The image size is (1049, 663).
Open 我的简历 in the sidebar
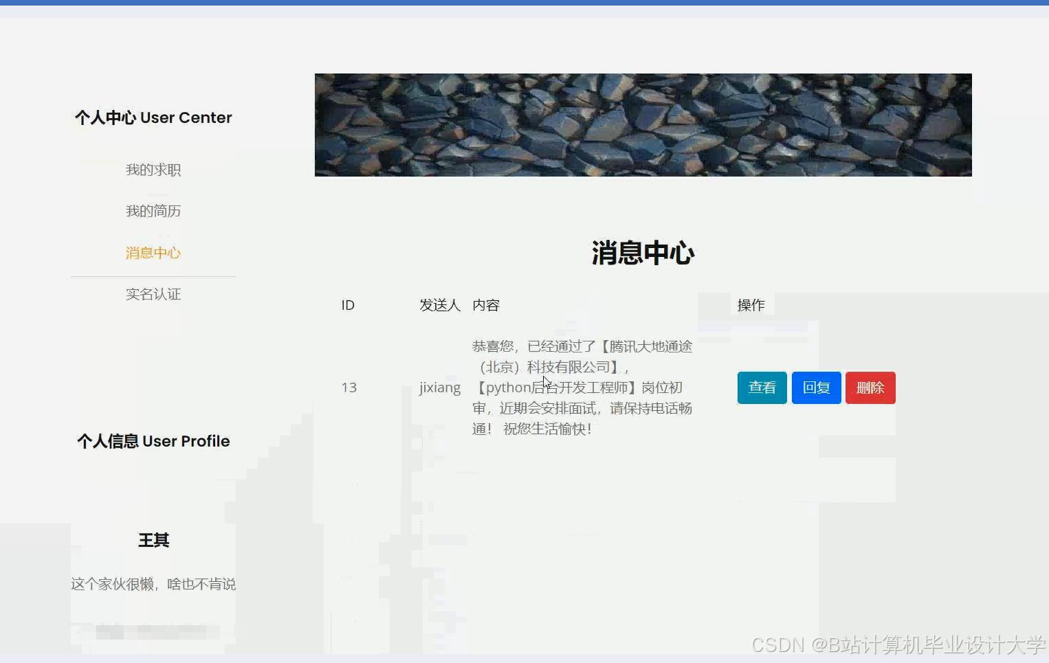(x=153, y=211)
